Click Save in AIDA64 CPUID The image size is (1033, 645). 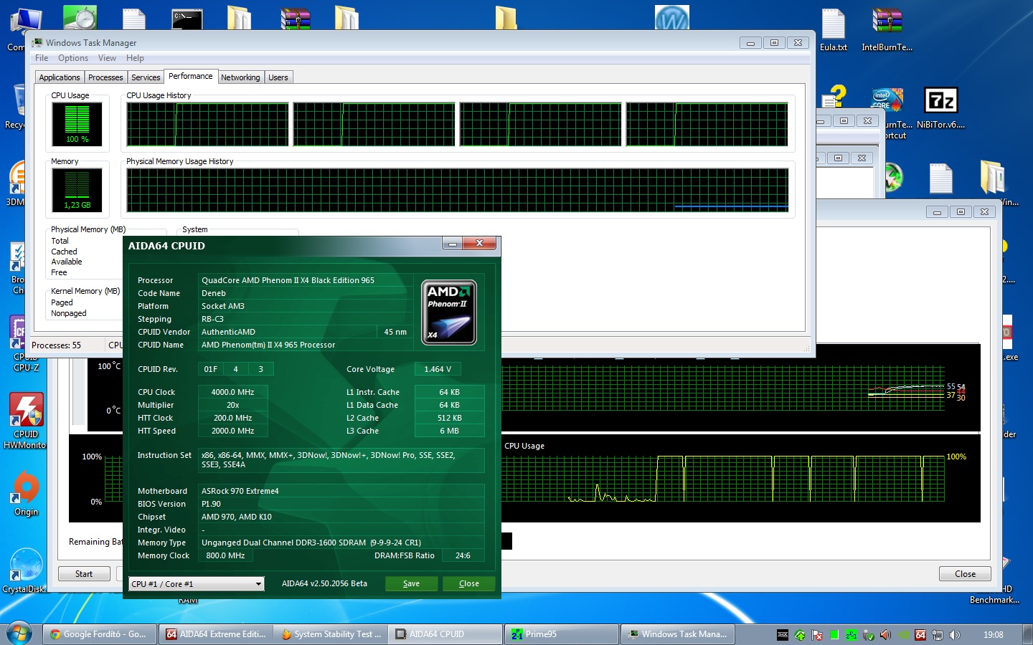411,583
